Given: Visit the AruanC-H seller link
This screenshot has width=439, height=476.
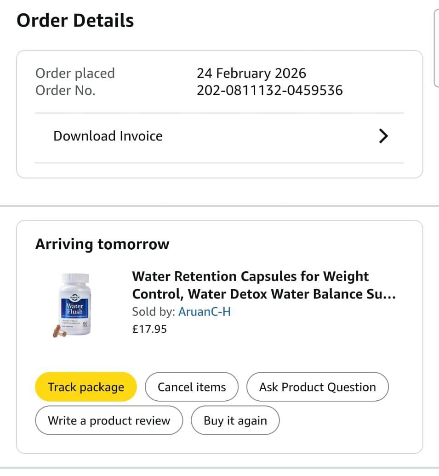Looking at the screenshot, I should tap(205, 312).
